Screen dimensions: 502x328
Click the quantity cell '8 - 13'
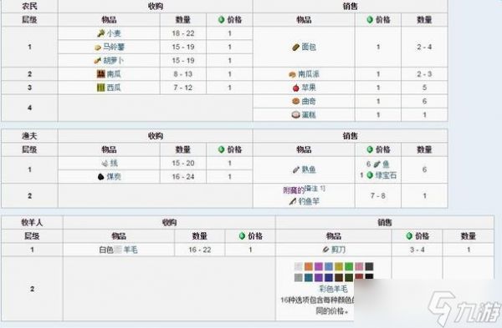tap(183, 74)
